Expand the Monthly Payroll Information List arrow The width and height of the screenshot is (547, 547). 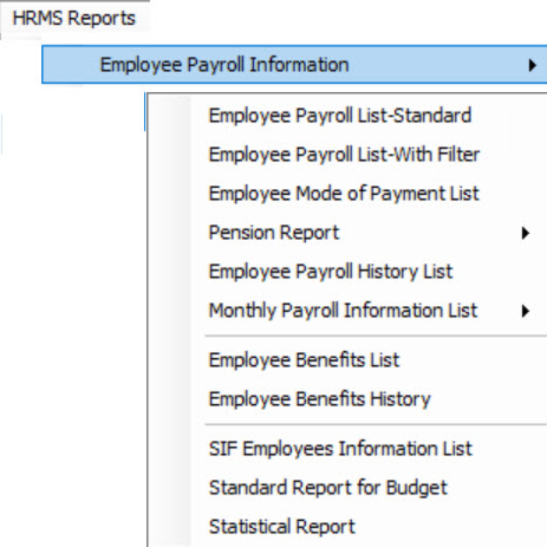coord(525,311)
